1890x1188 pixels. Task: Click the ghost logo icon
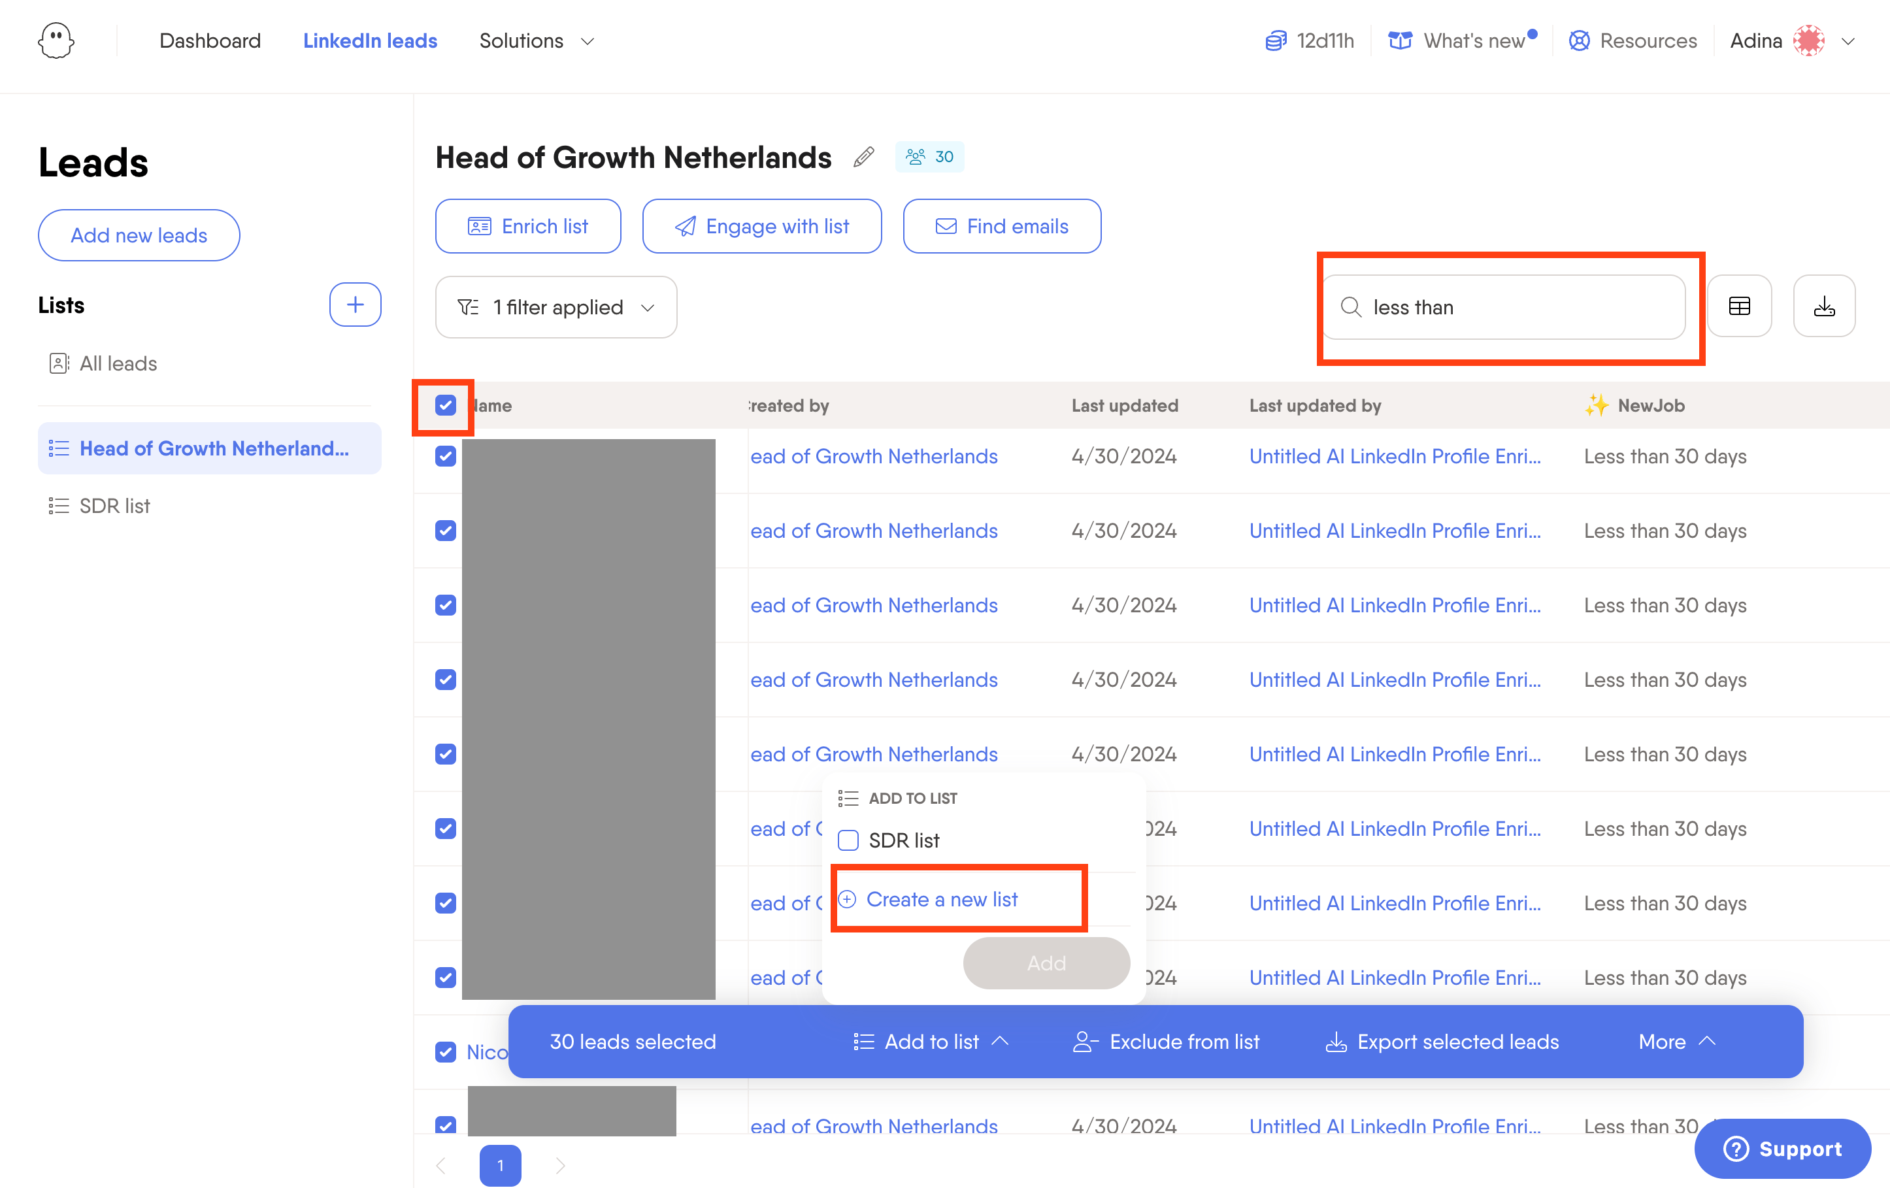point(56,41)
